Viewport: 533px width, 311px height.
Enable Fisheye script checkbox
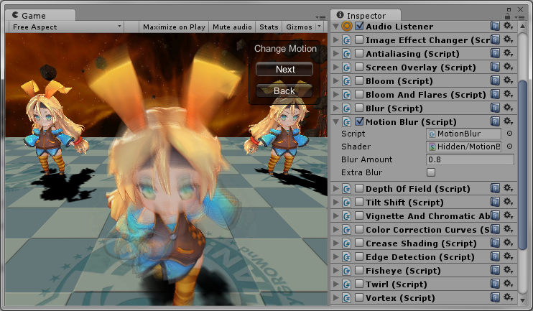[x=359, y=270]
